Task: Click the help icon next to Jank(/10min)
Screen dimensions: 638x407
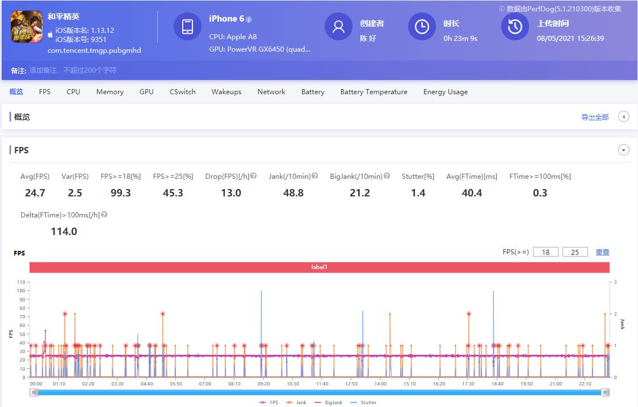Action: 314,176
